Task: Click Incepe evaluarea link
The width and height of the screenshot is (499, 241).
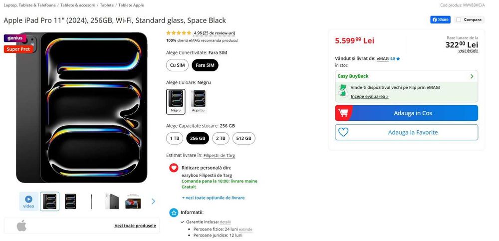Action: coord(369,96)
